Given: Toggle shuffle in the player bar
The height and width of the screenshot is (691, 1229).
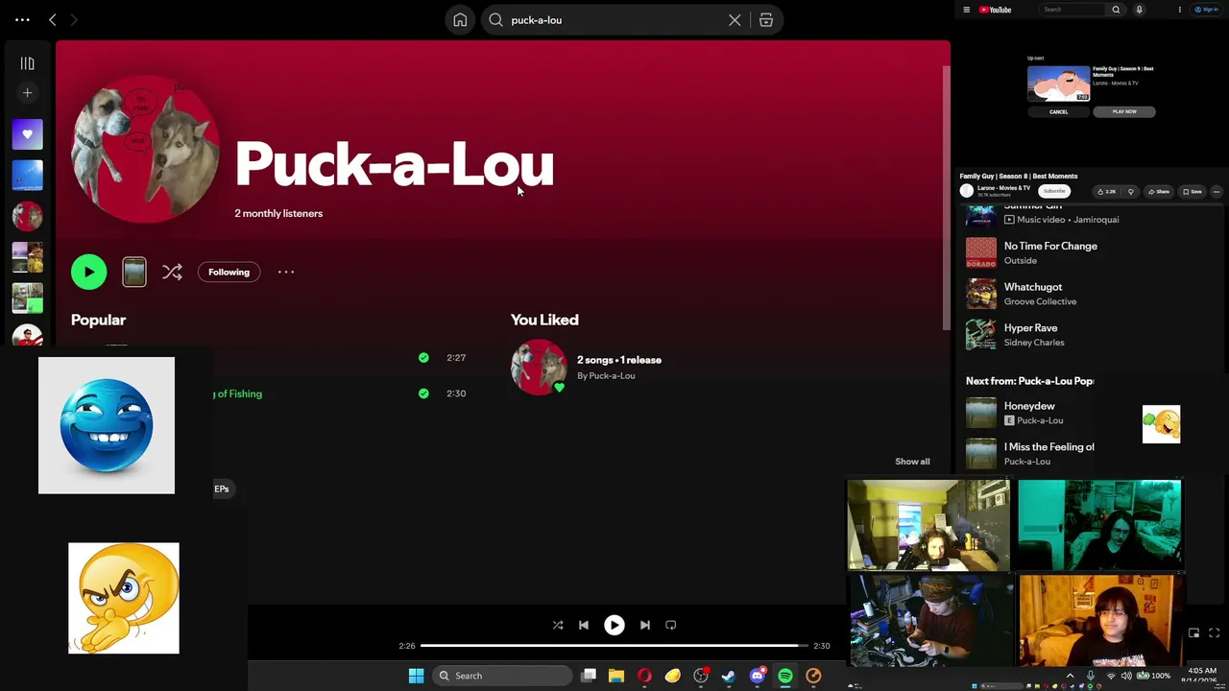Looking at the screenshot, I should (x=558, y=625).
